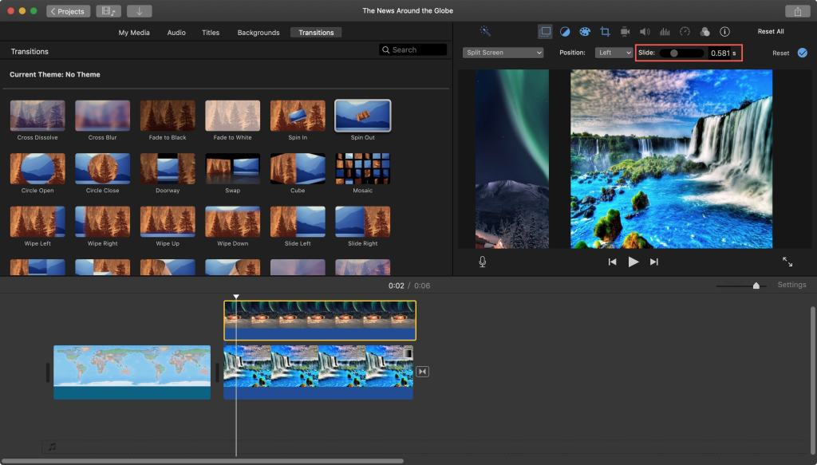Switch to the Titles tab
This screenshot has height=465, width=817.
coord(211,33)
